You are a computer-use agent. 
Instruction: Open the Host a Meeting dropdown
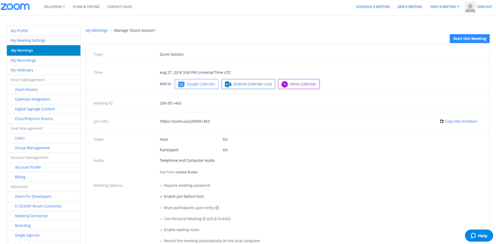tap(444, 6)
